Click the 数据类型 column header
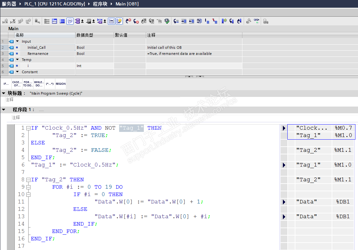Screen dimensions: 358x250 85,35
